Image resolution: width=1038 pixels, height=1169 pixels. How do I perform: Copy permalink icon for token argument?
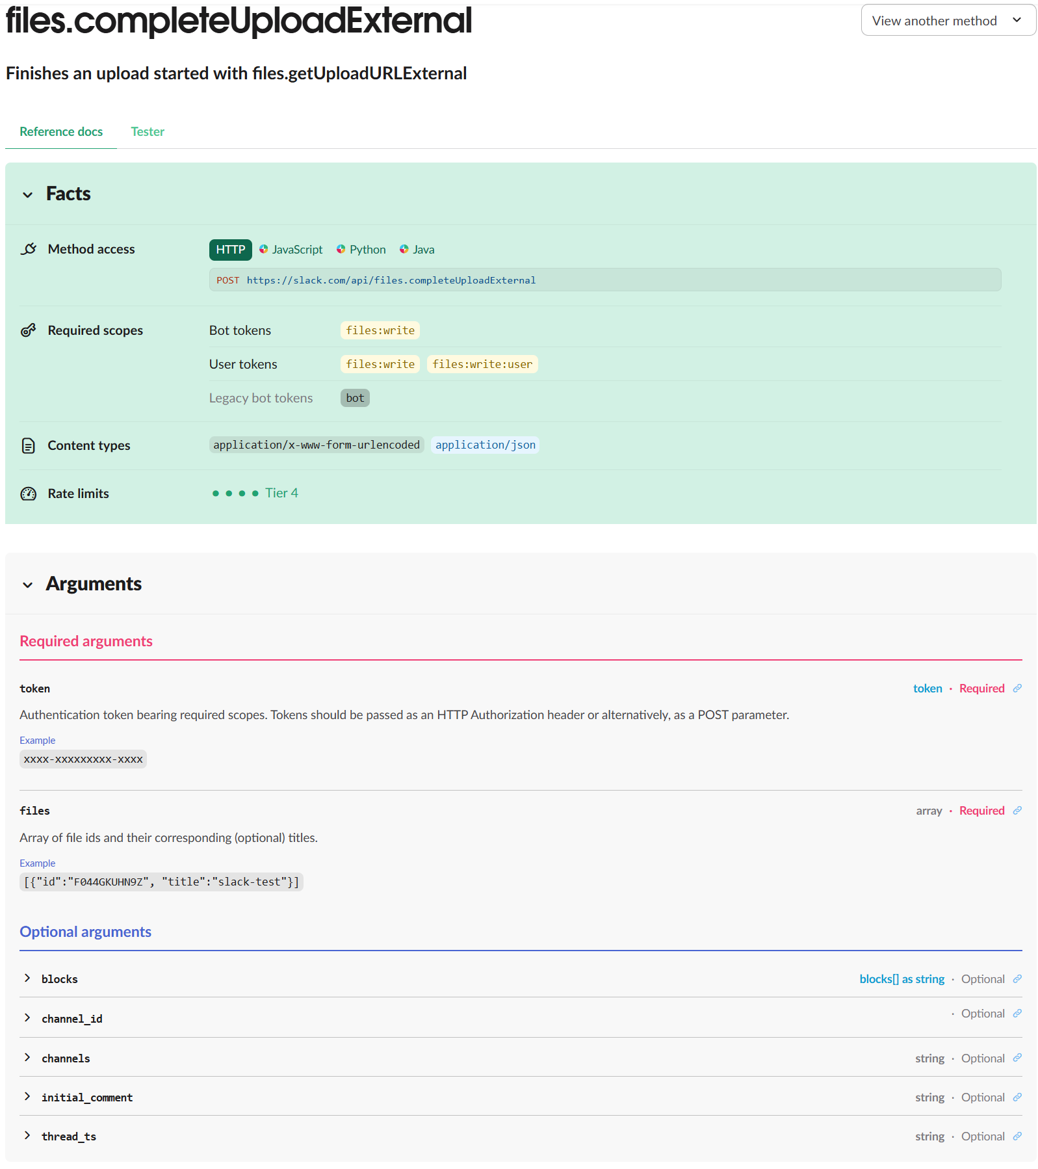(x=1017, y=688)
